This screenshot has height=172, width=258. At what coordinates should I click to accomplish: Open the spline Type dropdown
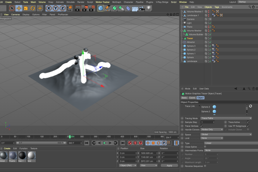pyautogui.click(x=231, y=143)
